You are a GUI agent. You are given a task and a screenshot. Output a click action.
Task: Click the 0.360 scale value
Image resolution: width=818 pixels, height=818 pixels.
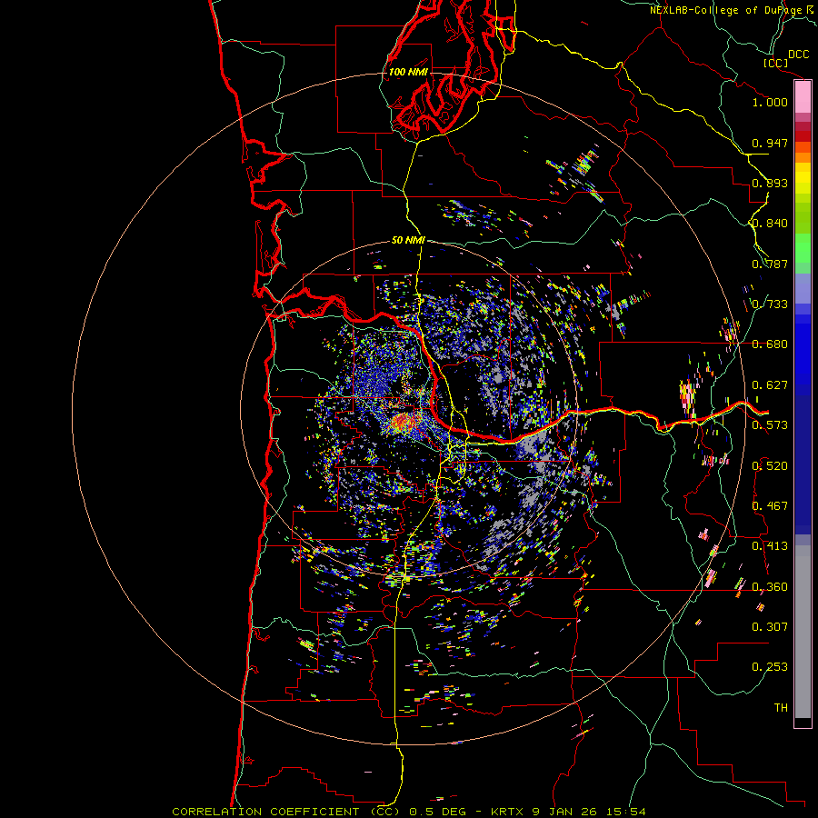click(770, 587)
